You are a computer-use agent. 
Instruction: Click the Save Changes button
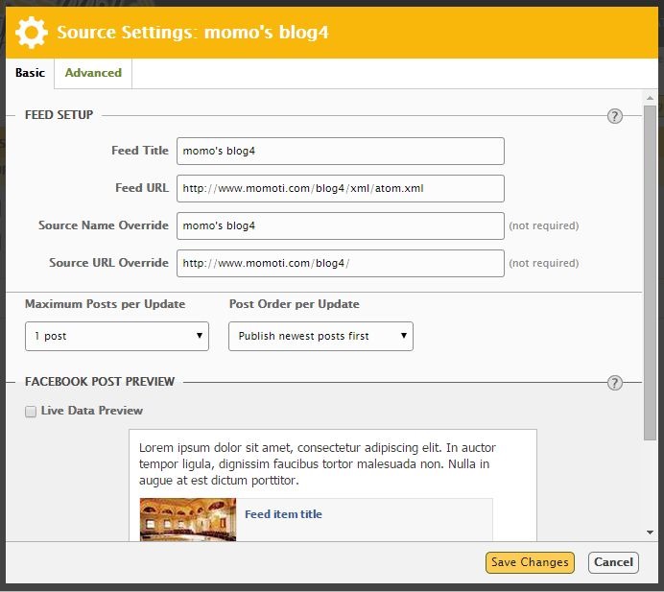(x=530, y=562)
